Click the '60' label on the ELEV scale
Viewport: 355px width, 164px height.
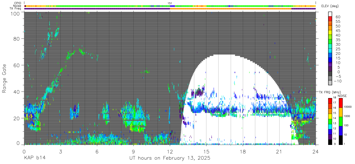[337, 17]
